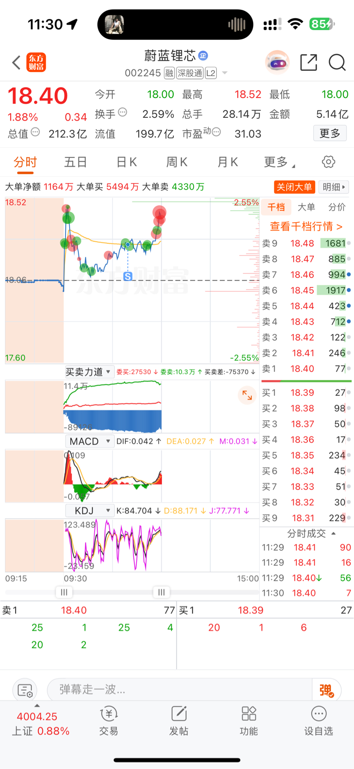Turn off large orders with 关闭大单
354x769 pixels.
click(x=294, y=187)
